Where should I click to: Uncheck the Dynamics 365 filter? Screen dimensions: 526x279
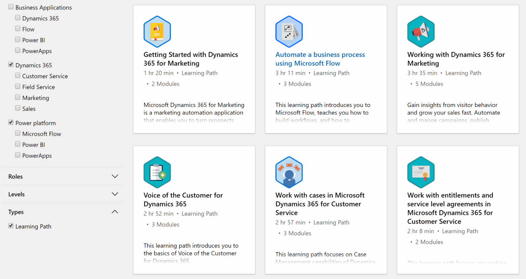(x=11, y=64)
